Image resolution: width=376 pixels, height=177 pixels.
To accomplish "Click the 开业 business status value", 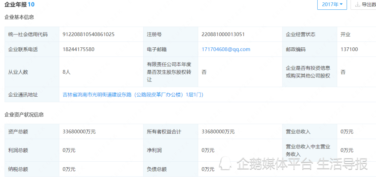I will 345,34.
